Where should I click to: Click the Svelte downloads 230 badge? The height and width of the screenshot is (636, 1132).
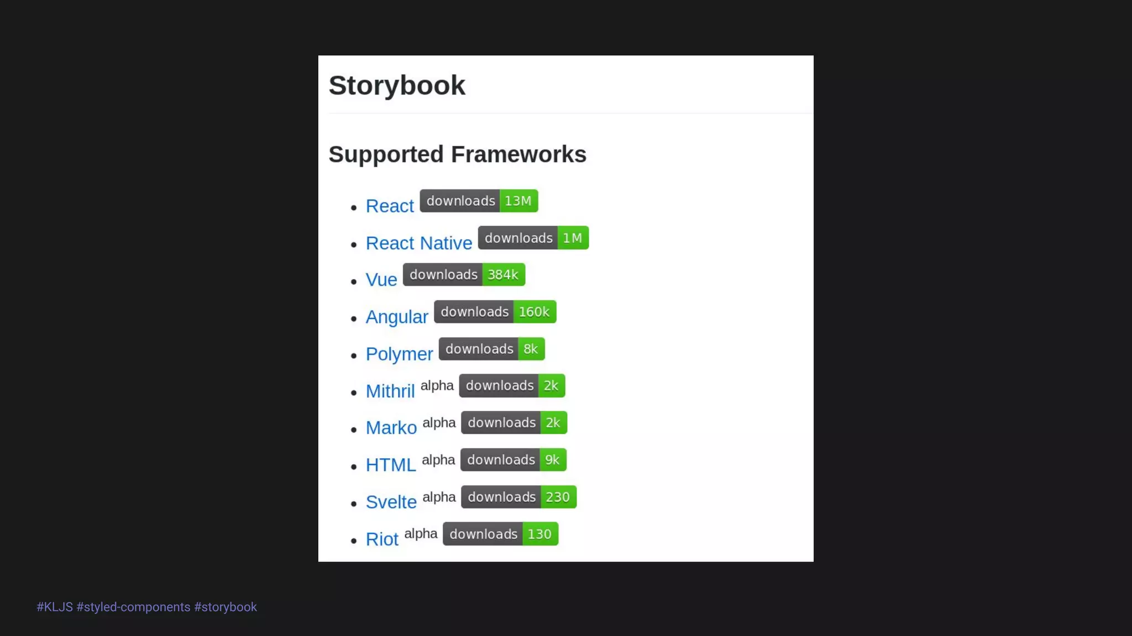[518, 497]
